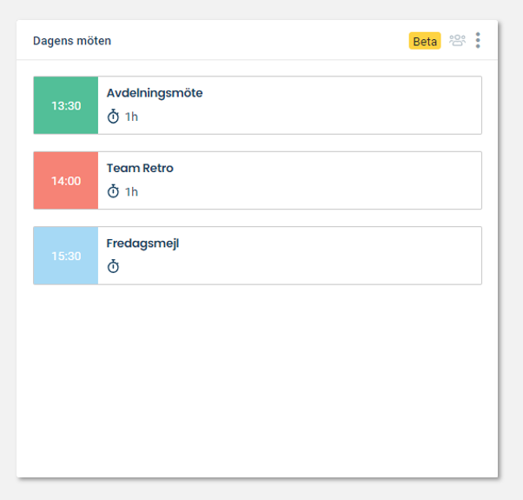Click the group people icon
The image size is (523, 500).
(457, 40)
